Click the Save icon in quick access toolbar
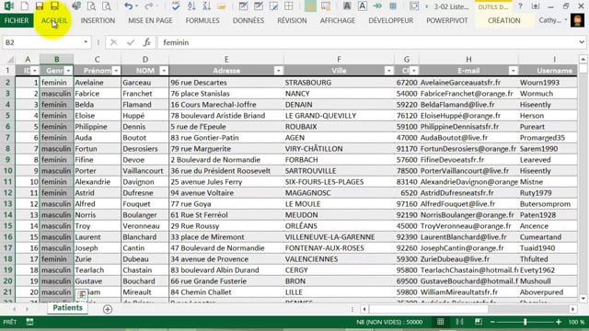 40,6
